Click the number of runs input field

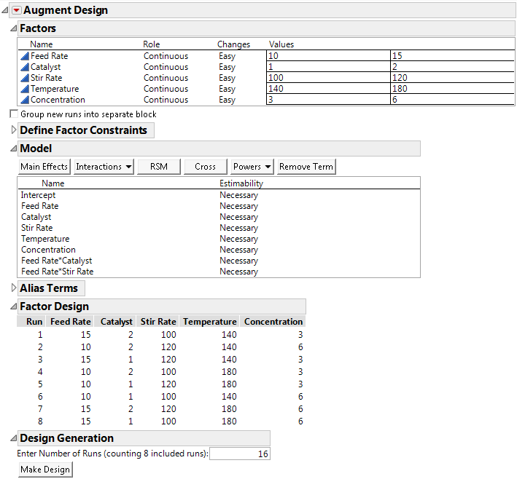click(240, 454)
